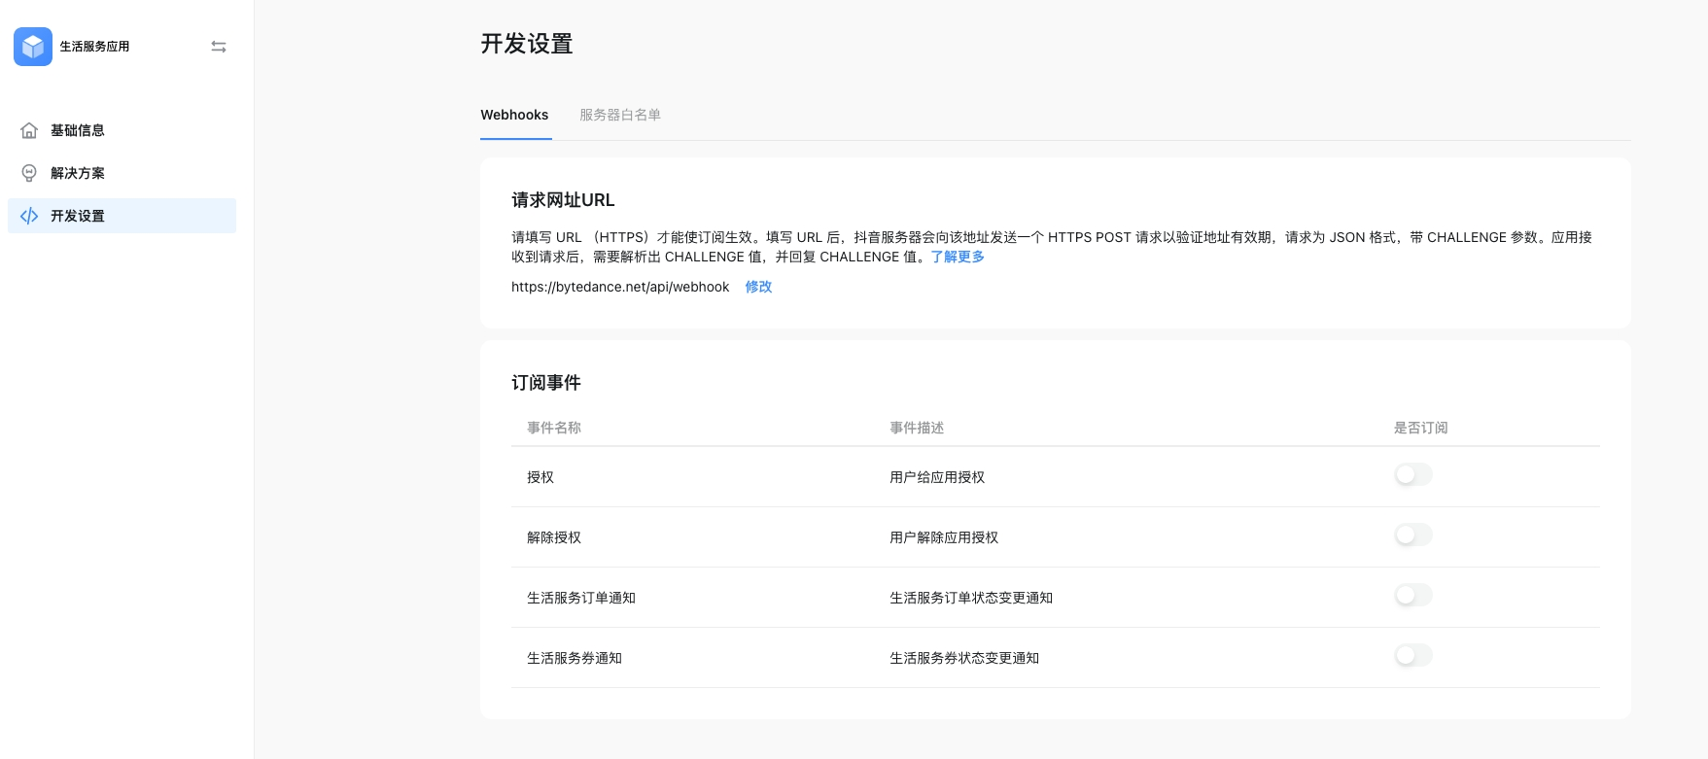Select 开发设置 in the sidebar
This screenshot has height=759, width=1708.
(78, 216)
